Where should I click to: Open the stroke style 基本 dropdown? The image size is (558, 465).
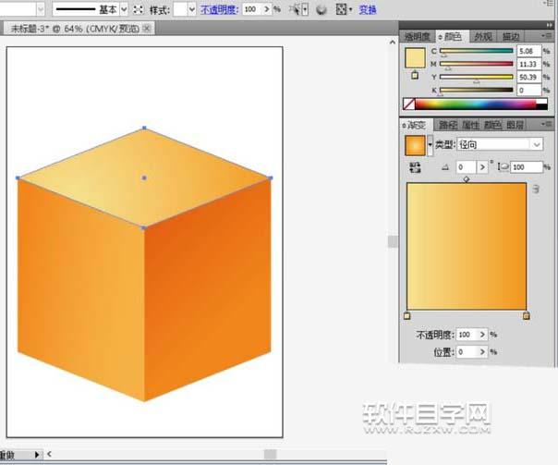point(124,10)
